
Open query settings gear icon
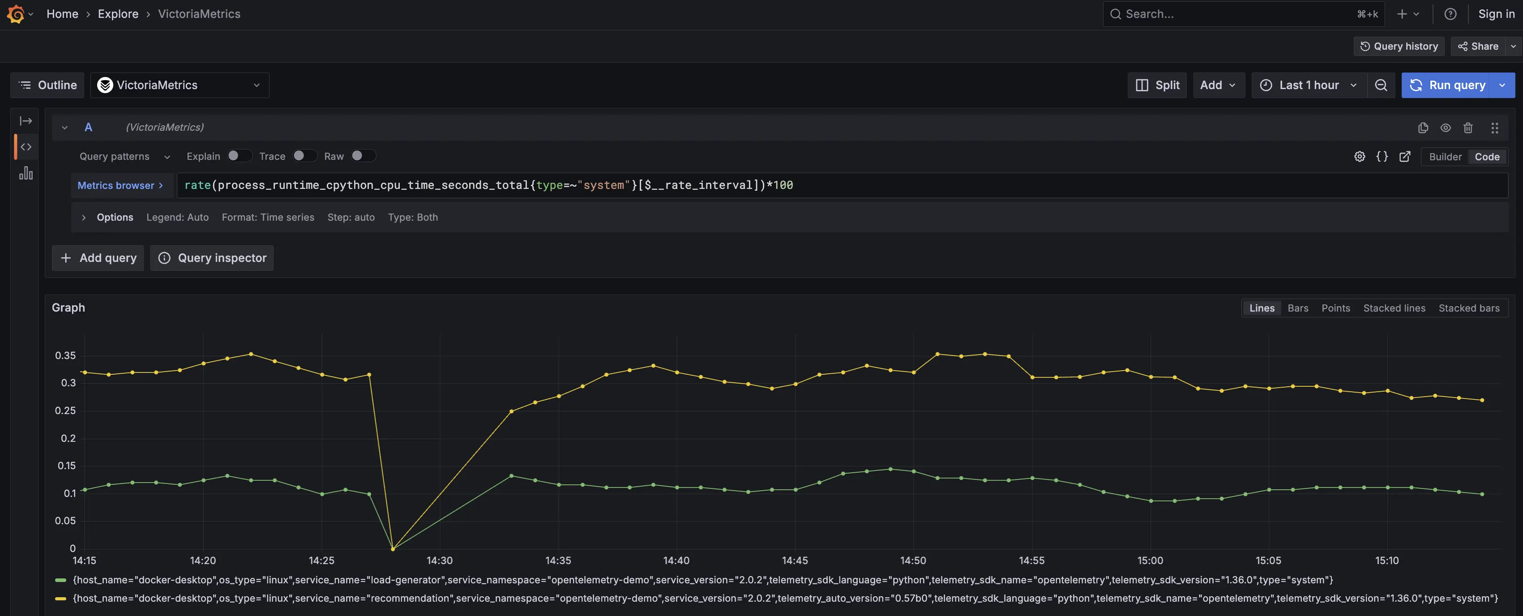1359,157
